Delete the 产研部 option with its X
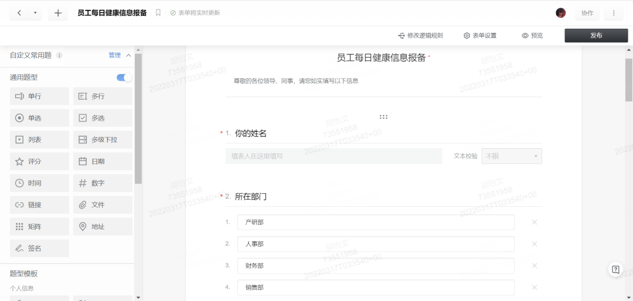The height and width of the screenshot is (301, 633). click(535, 223)
